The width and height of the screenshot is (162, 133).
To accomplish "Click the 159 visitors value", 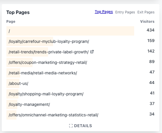I will pyautogui.click(x=151, y=41).
